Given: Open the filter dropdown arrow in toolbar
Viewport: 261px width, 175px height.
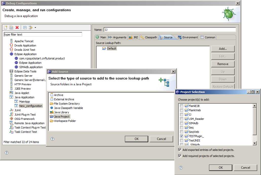Looking at the screenshot, I should [x=35, y=27].
